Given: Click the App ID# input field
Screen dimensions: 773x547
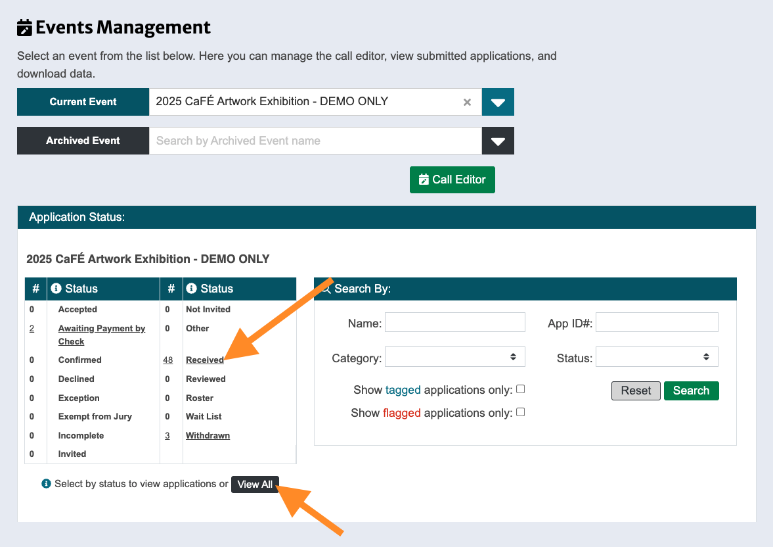Looking at the screenshot, I should 657,322.
